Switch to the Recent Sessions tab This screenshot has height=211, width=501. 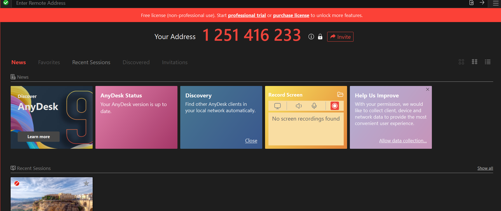[91, 62]
